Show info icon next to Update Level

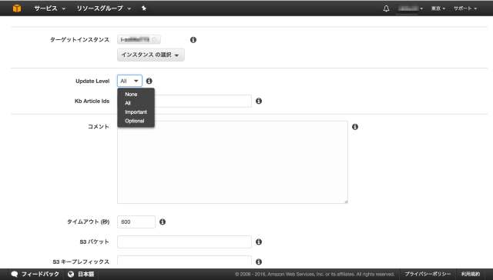click(x=149, y=81)
